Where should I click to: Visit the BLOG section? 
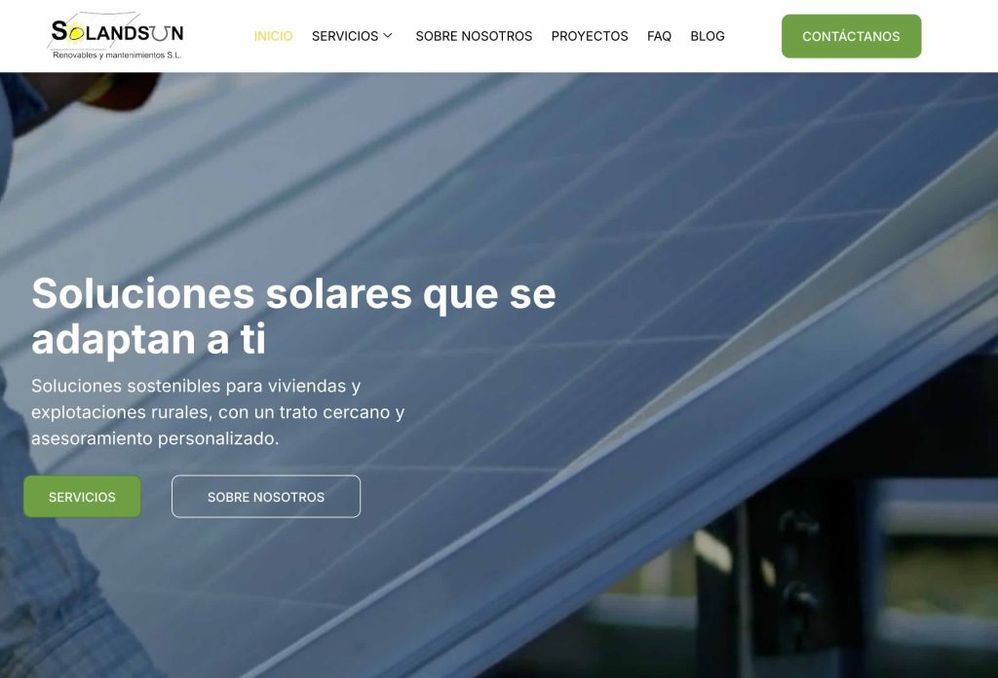tap(708, 36)
